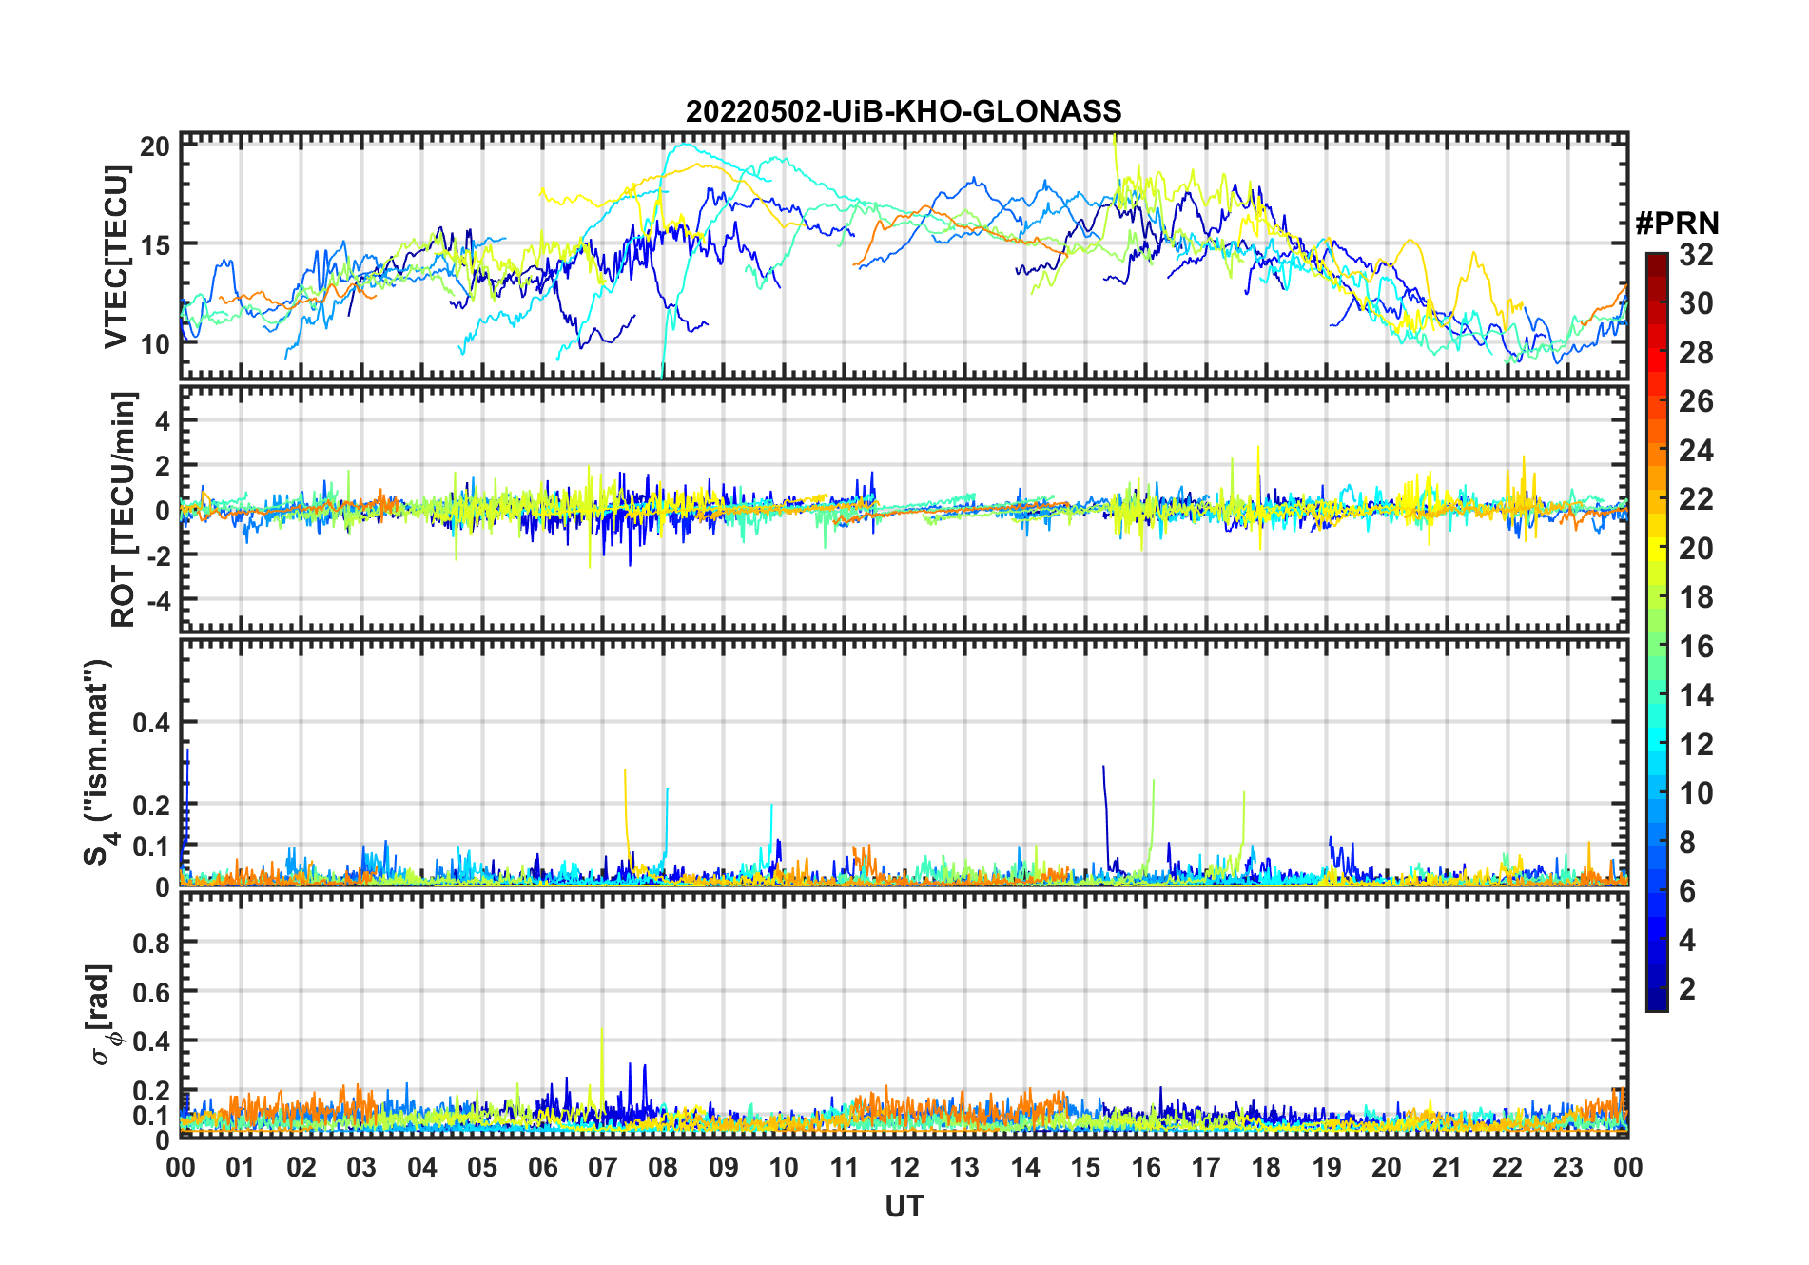Click x-axis tick label 23
The width and height of the screenshot is (1809, 1265).
[x=1567, y=1167]
